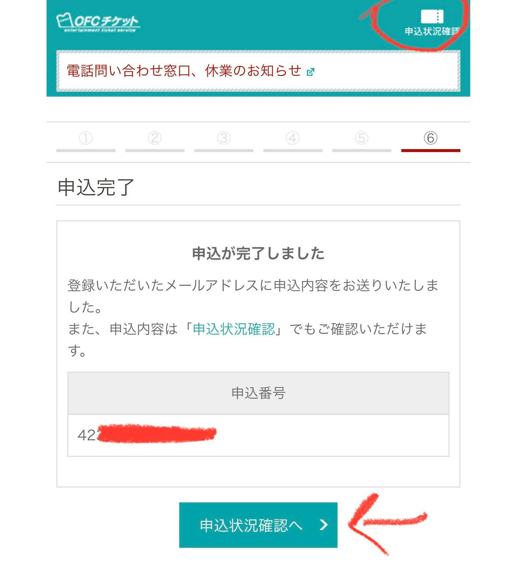Go to 申込状況確認へ button
531x568 pixels.
tap(258, 525)
